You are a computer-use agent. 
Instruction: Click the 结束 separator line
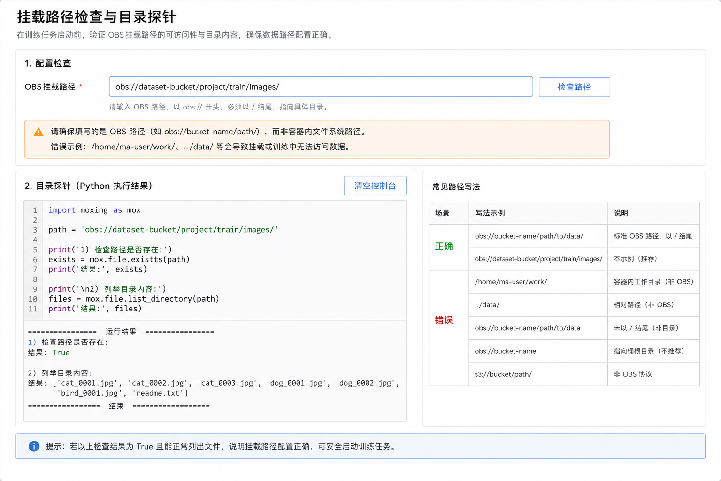[119, 406]
